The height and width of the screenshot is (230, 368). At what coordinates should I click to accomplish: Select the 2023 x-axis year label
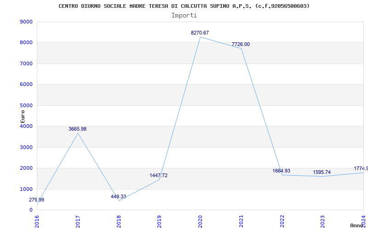[x=323, y=221]
